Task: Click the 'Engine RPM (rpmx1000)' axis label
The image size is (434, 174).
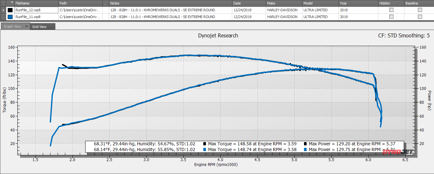Action: 216,165
